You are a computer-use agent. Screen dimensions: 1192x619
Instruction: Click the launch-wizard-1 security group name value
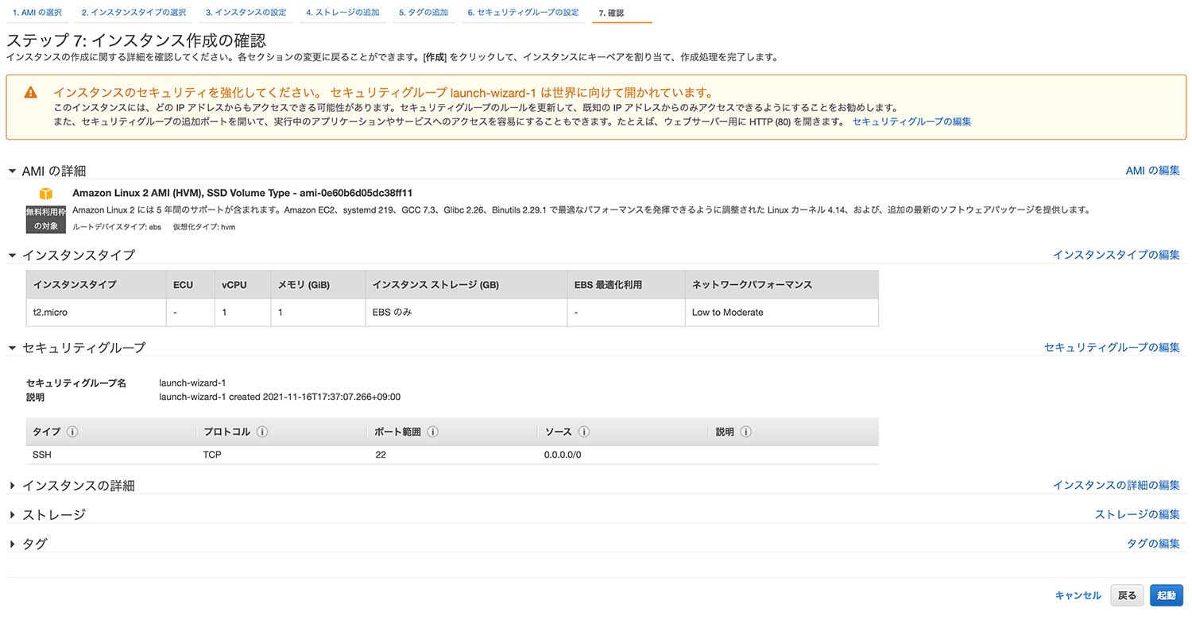192,383
